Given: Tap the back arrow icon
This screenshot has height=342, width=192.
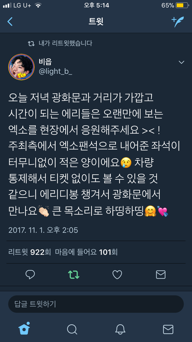Looking at the screenshot, I should (10, 22).
